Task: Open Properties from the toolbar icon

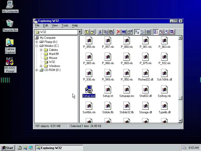Action: click(x=129, y=32)
